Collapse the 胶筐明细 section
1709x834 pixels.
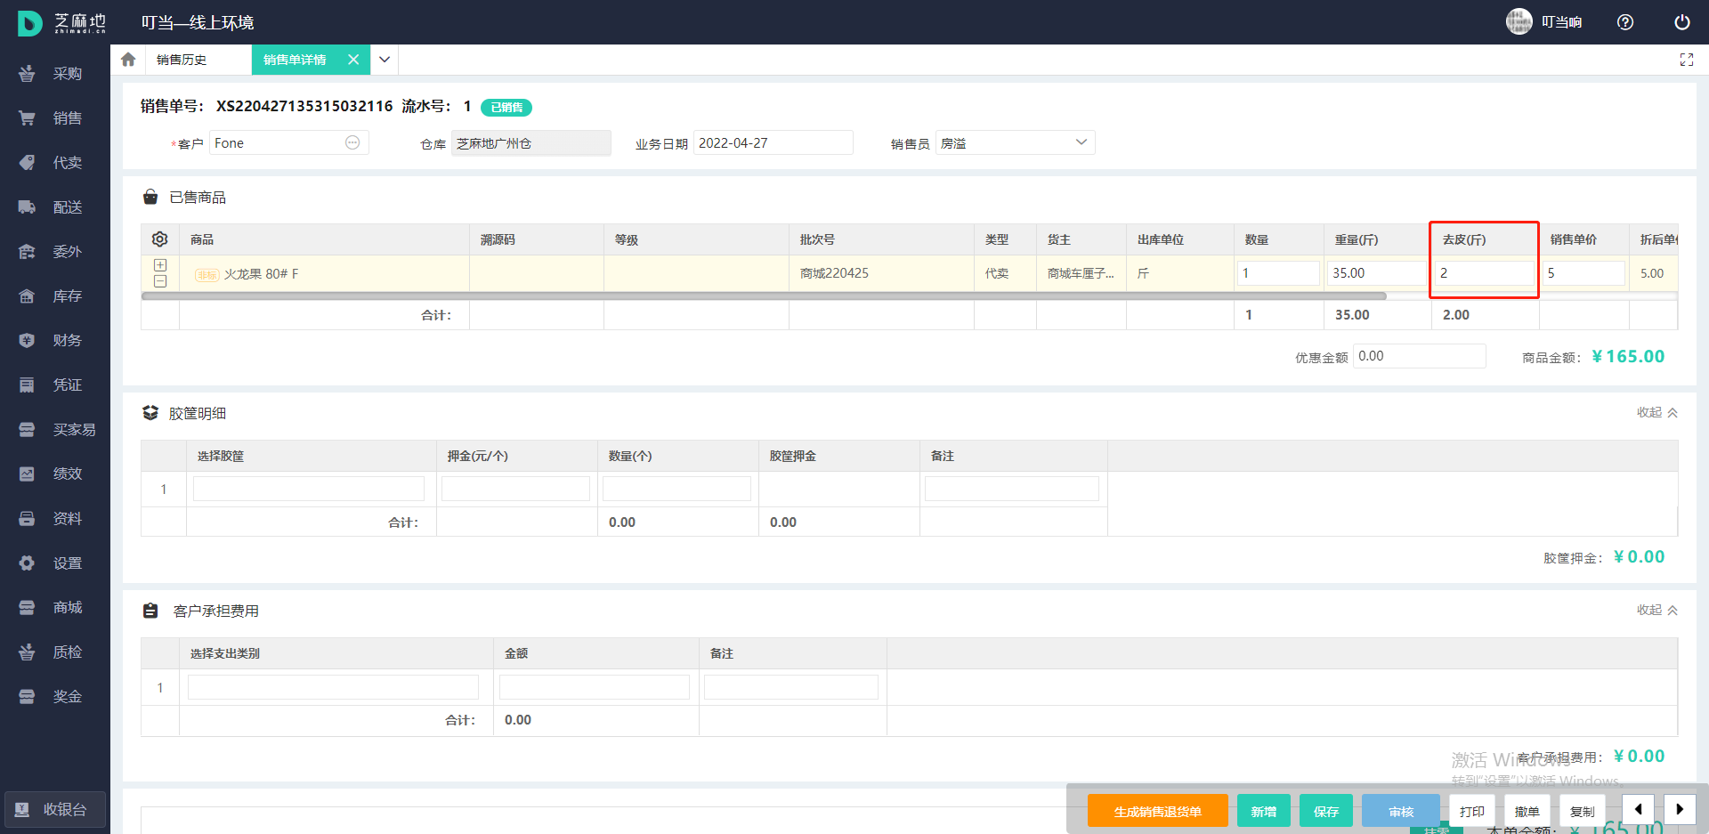point(1656,413)
